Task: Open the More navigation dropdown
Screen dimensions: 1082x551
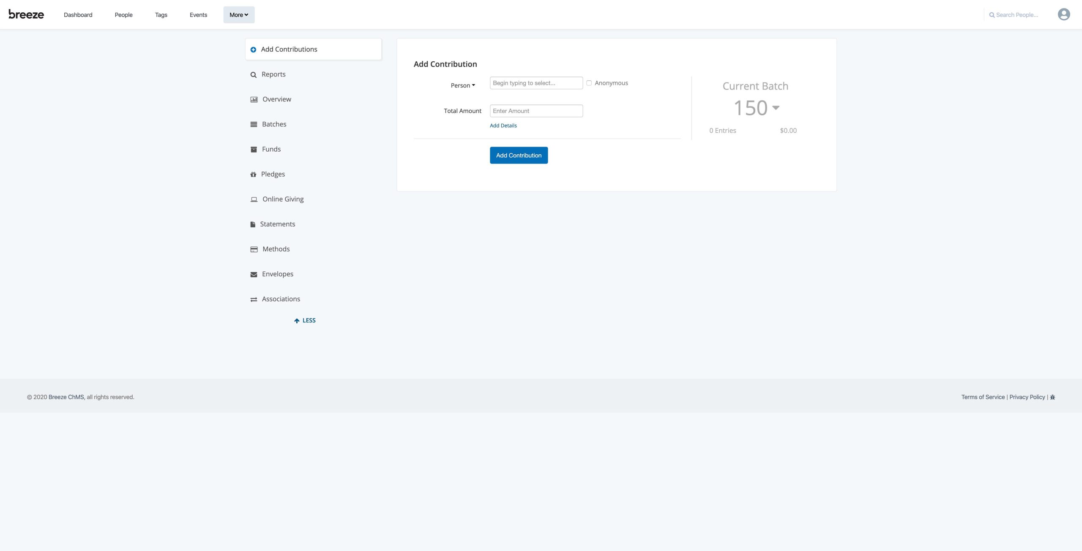Action: pyautogui.click(x=239, y=15)
